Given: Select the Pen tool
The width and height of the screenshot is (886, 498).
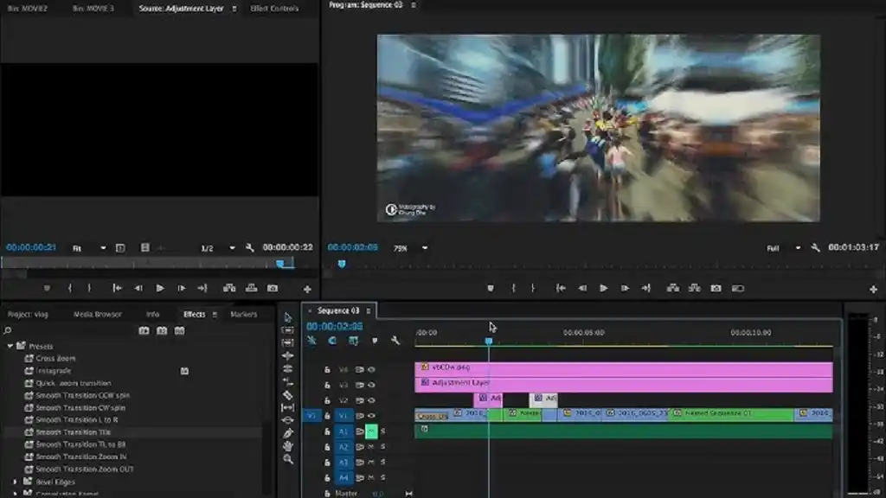Looking at the screenshot, I should coord(287,433).
